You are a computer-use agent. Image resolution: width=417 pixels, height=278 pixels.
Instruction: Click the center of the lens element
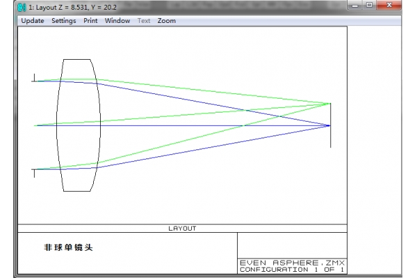point(78,125)
